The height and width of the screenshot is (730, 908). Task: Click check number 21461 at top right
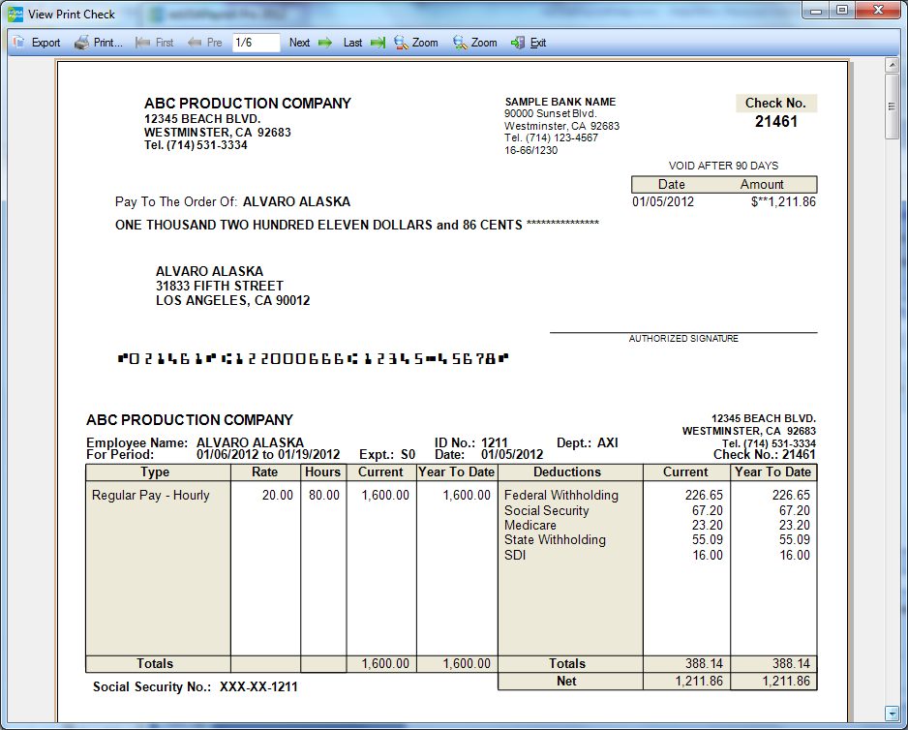pyautogui.click(x=775, y=122)
